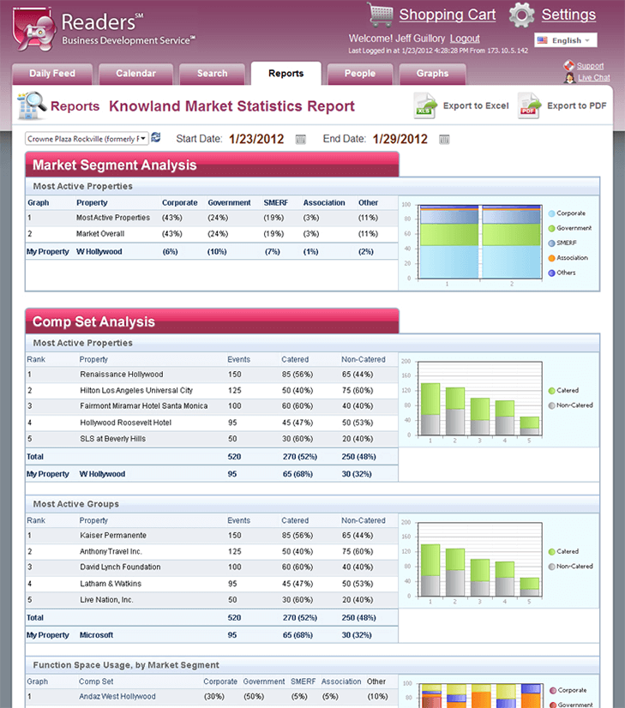The width and height of the screenshot is (625, 708).
Task: Select Hilton Los Angeles Universal City row
Action: coord(212,391)
